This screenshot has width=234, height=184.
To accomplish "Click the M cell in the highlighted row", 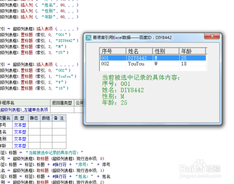I will pyautogui.click(x=156, y=58).
